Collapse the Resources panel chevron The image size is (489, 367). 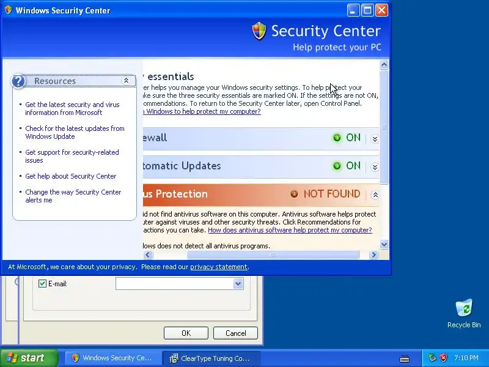126,81
